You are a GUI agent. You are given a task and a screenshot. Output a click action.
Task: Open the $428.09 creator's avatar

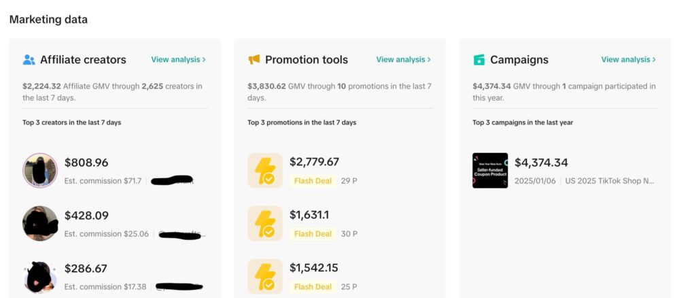pos(40,223)
